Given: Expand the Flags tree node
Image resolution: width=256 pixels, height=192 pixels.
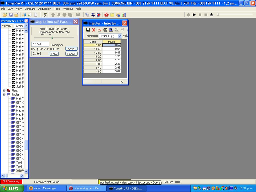Looking at the screenshot, I should (4, 90).
